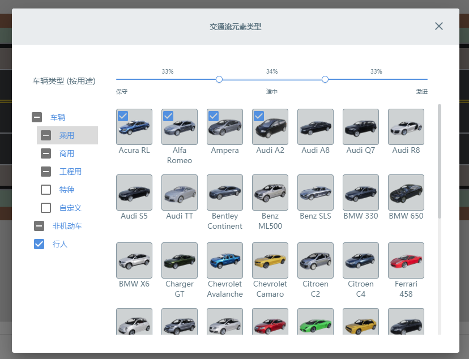The image size is (469, 359).
Task: Select the Chevrolet Avalanche truck thumbnail
Action: click(225, 260)
